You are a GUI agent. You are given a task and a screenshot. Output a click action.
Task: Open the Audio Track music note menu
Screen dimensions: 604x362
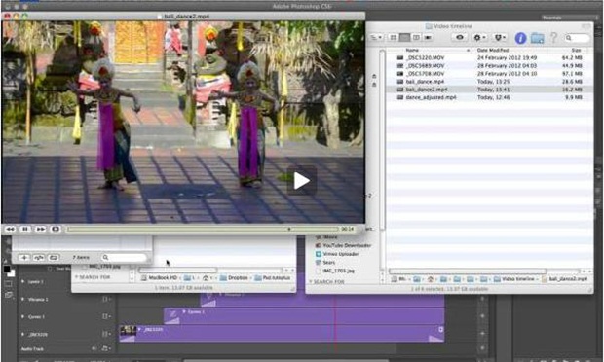(105, 348)
